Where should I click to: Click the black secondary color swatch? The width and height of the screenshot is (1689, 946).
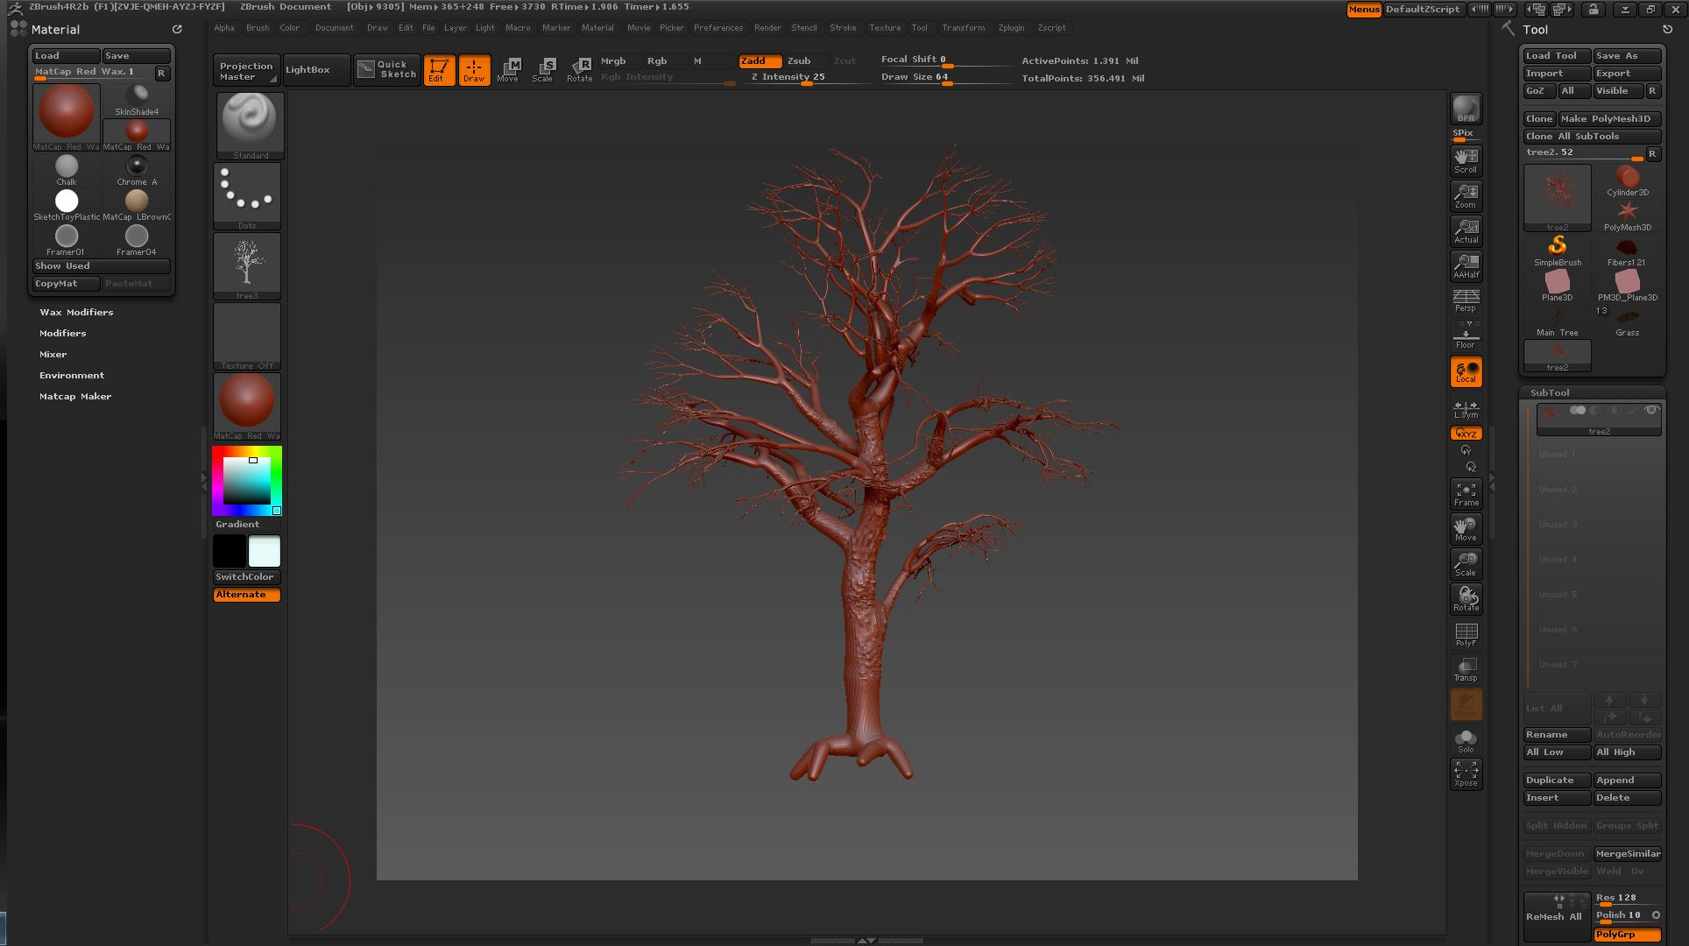click(x=230, y=551)
